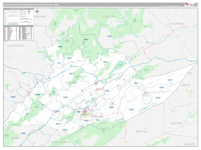Click ZIP code 16686 label near Blair
This screenshot has width=201, height=150.
pyautogui.click(x=23, y=133)
